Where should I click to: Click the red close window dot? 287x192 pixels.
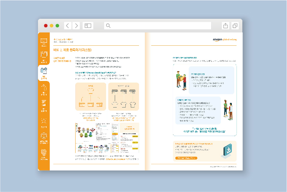(46, 25)
